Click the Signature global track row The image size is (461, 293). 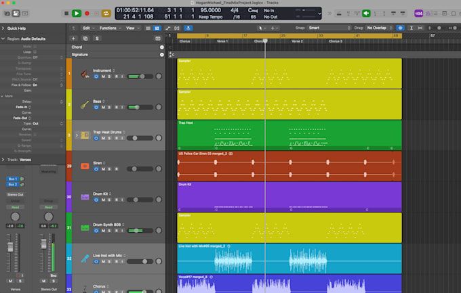(116, 55)
